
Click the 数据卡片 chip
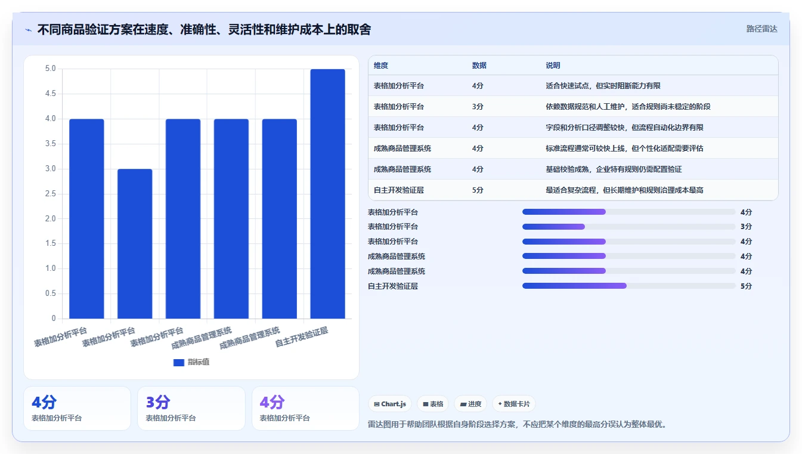click(x=513, y=404)
